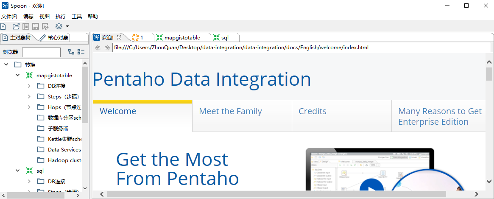Click the Spoon icon in title bar
The width and height of the screenshot is (494, 199).
5,6
